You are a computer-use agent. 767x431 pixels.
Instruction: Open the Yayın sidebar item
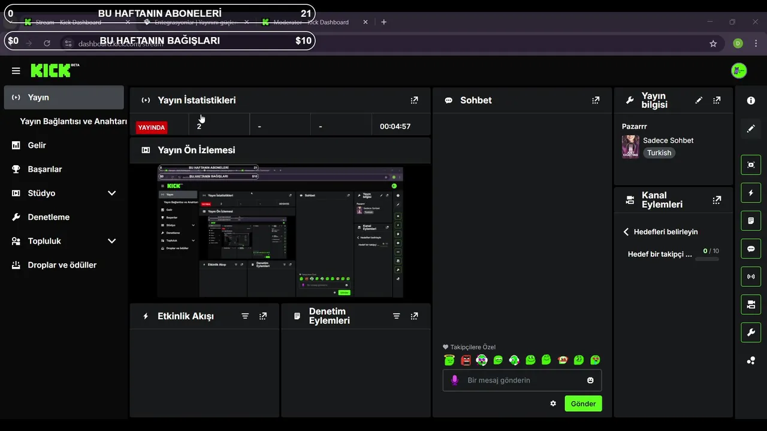coord(64,98)
